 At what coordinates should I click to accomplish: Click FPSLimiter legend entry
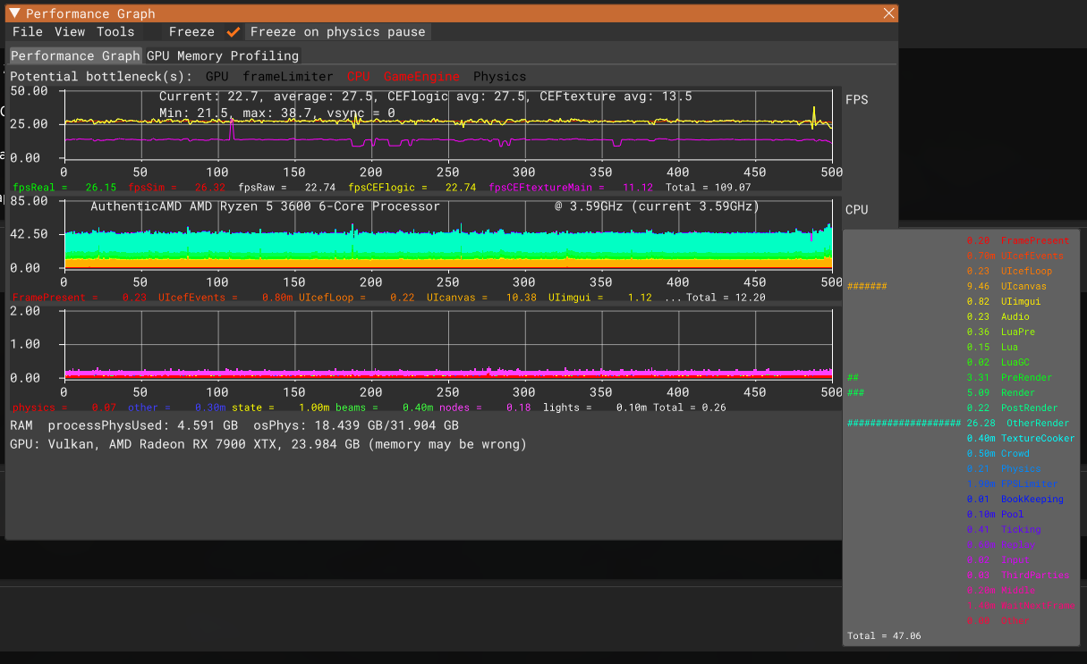1012,484
